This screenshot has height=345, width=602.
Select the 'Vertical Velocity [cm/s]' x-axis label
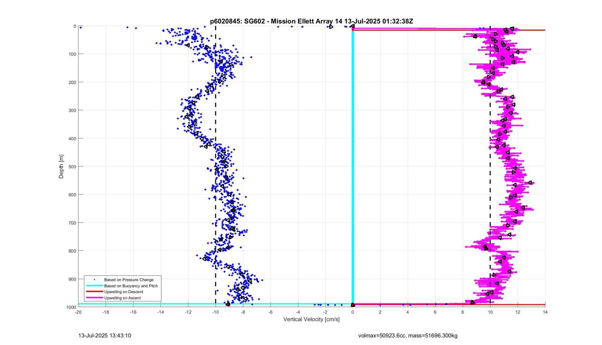(x=312, y=319)
